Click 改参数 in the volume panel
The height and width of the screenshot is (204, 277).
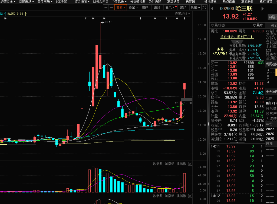[x=158, y=164]
